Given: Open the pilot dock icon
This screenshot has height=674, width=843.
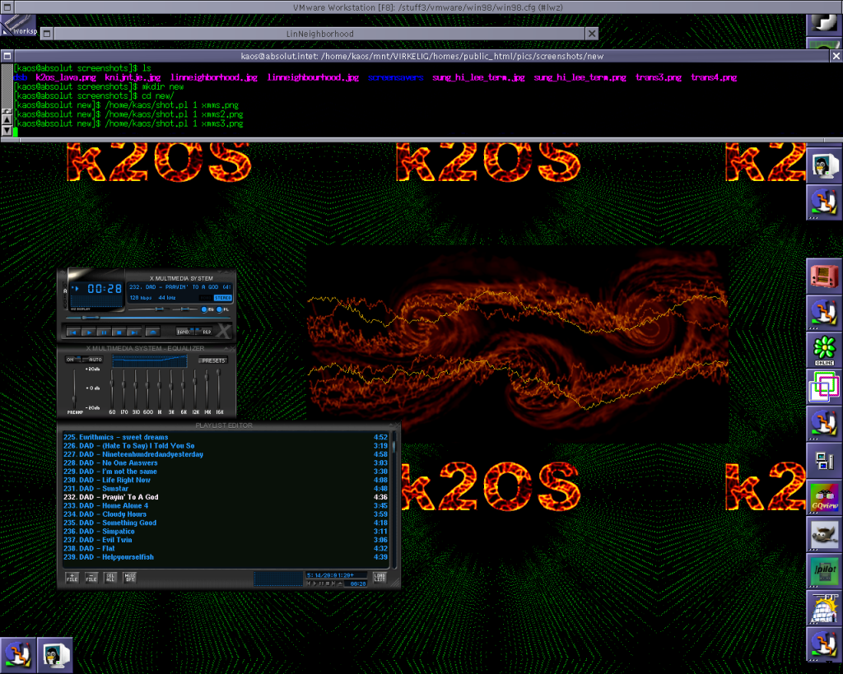Looking at the screenshot, I should click(x=824, y=571).
